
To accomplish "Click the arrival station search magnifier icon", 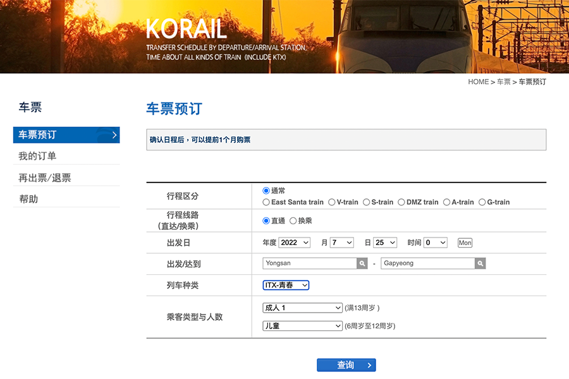I will pos(480,263).
